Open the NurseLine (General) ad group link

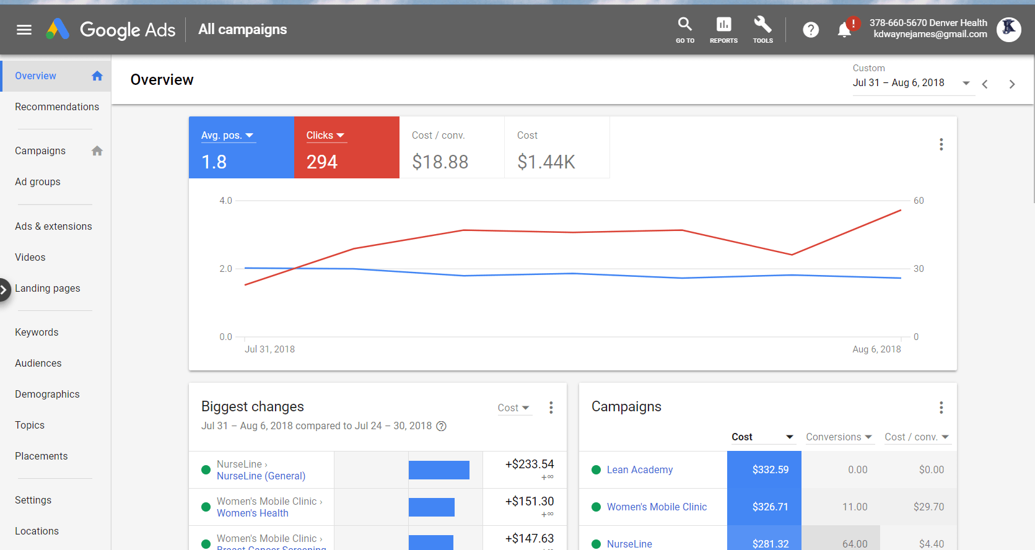[261, 476]
